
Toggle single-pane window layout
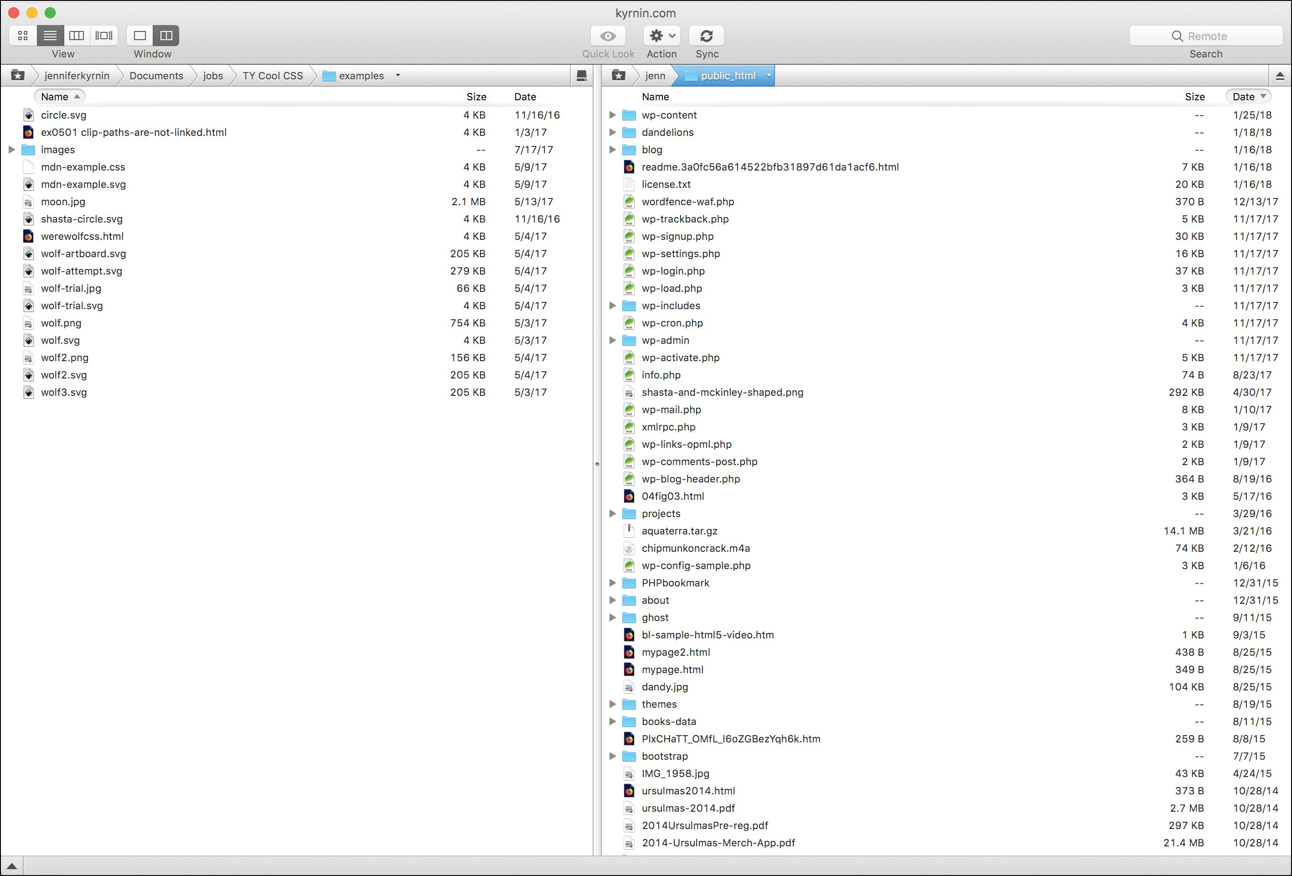tap(140, 35)
